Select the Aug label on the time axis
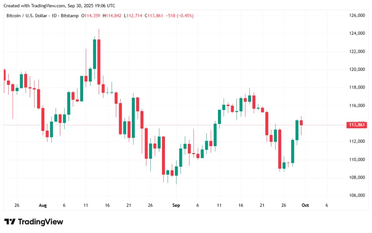The height and width of the screenshot is (233, 372). [43, 205]
